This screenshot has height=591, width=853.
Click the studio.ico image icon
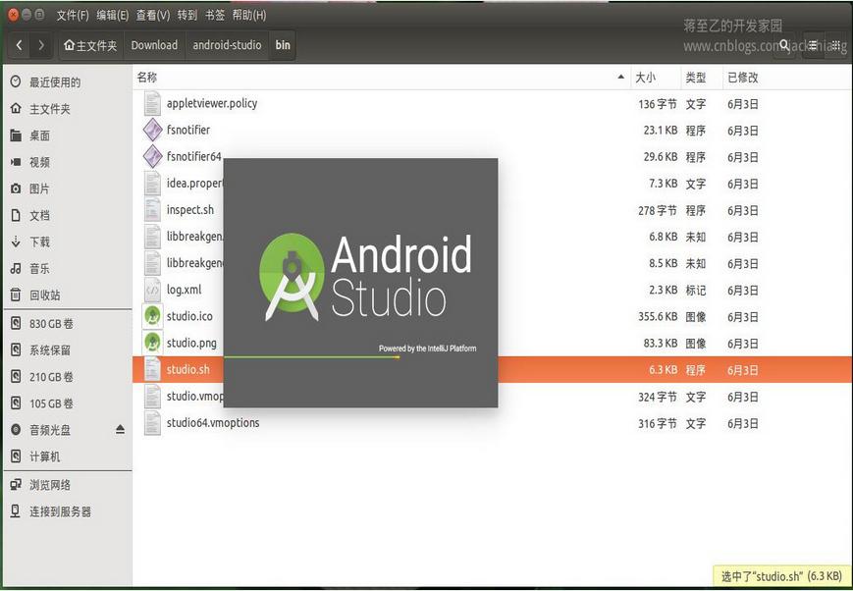point(152,316)
